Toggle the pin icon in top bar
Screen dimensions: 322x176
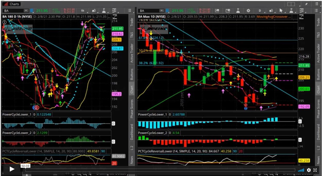pos(306,4)
